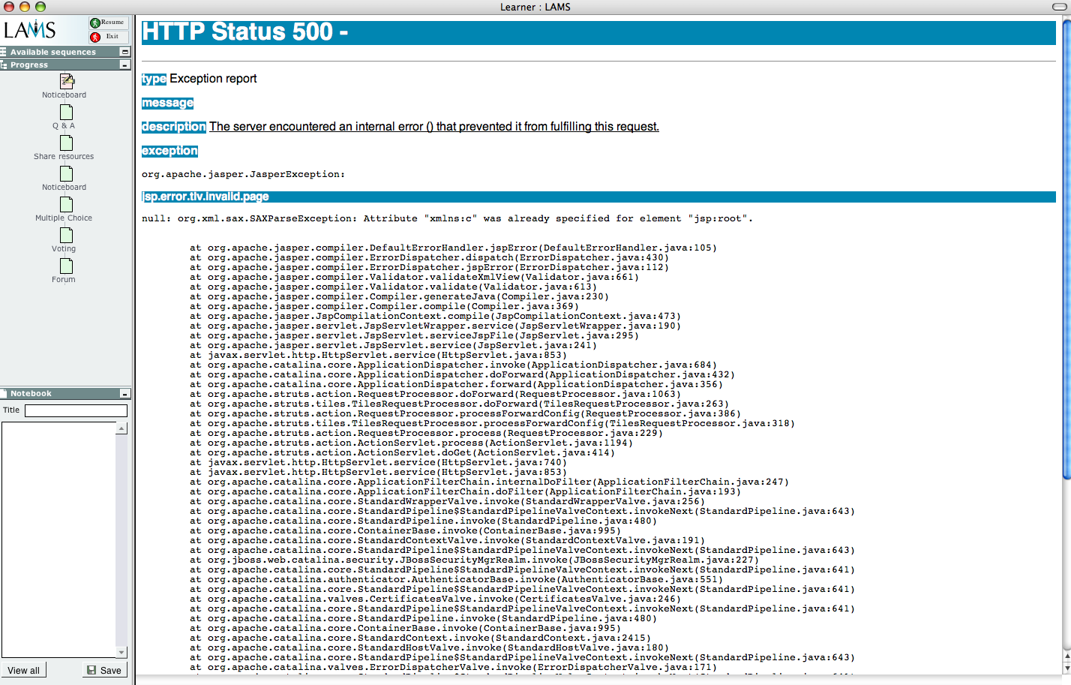Image resolution: width=1071 pixels, height=685 pixels.
Task: Focus the notebook Title field
Action: (76, 410)
